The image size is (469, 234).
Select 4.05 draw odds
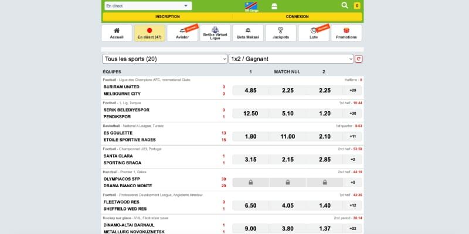[288, 205]
